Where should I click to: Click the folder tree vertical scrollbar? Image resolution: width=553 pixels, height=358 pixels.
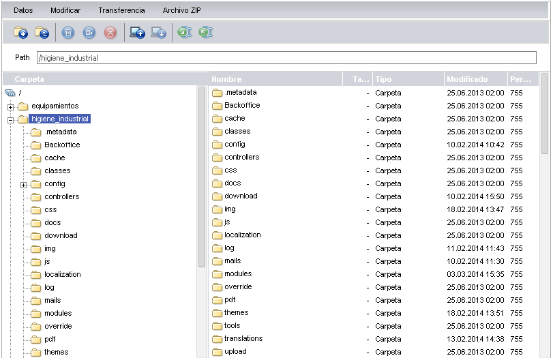[202, 177]
